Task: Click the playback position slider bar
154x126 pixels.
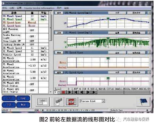Action: click(x=124, y=92)
